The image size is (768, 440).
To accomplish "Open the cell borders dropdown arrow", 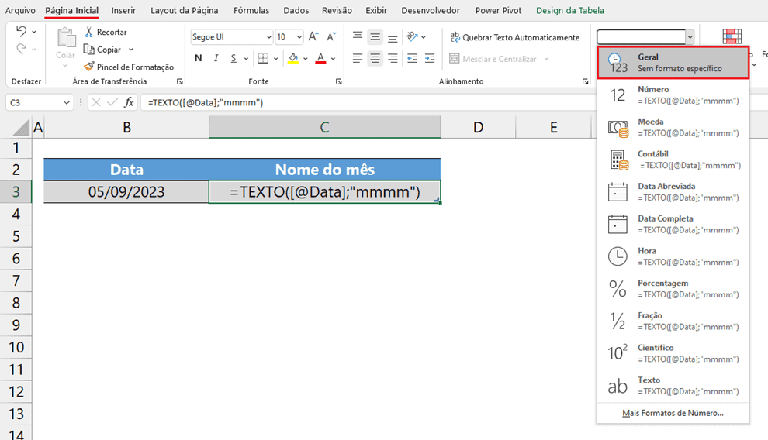I will (x=278, y=59).
